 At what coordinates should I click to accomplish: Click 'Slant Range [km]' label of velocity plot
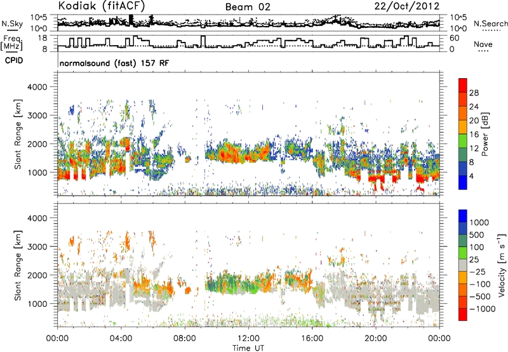tap(18, 266)
